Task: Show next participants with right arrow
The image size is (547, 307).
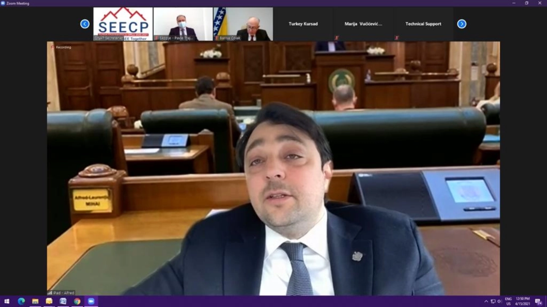Action: 462,24
